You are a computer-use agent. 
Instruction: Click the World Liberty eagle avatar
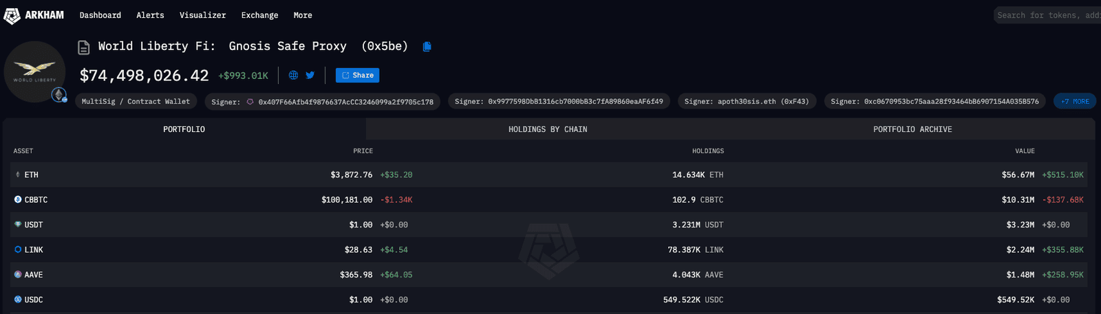(34, 71)
